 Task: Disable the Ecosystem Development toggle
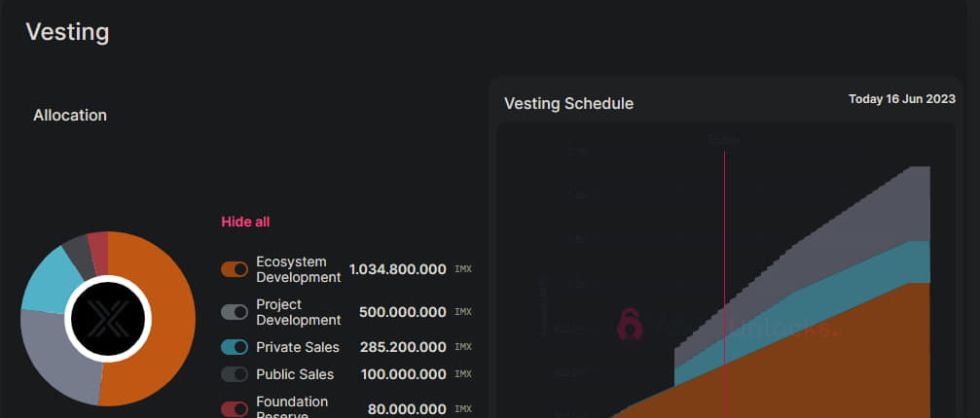tap(235, 269)
